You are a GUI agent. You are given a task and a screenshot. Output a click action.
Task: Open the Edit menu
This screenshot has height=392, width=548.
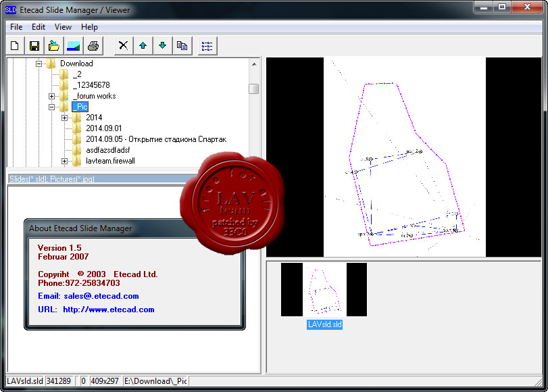pyautogui.click(x=39, y=27)
